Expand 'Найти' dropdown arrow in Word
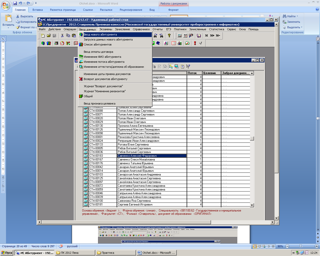The height and width of the screenshot is (256, 320). [297, 16]
